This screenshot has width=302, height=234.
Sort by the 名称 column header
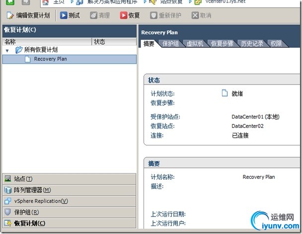(x=47, y=42)
